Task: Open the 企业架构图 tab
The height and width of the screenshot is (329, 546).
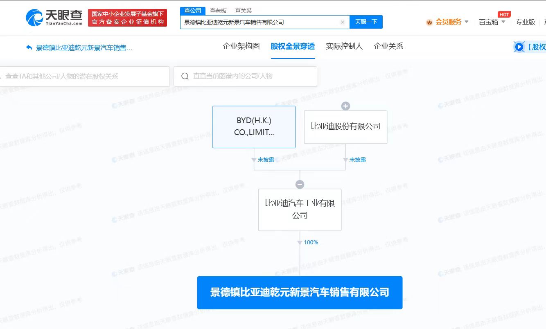Action: (241, 46)
